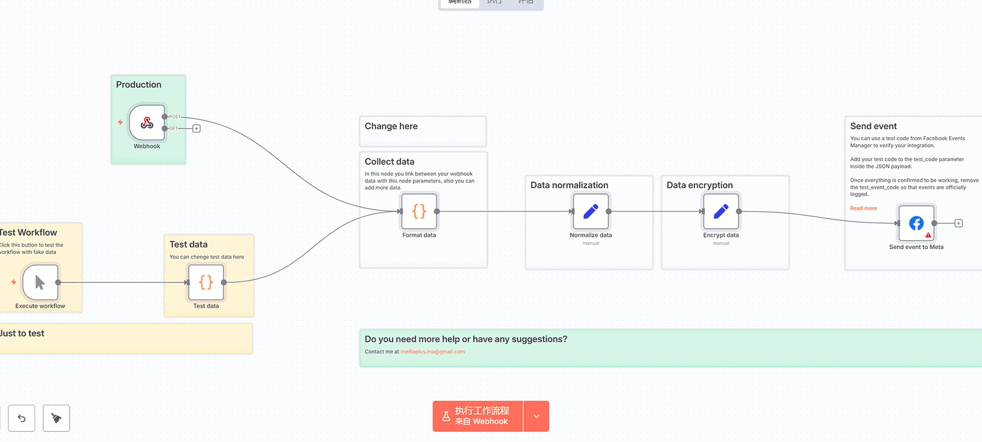Add node after Send event to Meta
This screenshot has width=982, height=442.
[x=959, y=223]
